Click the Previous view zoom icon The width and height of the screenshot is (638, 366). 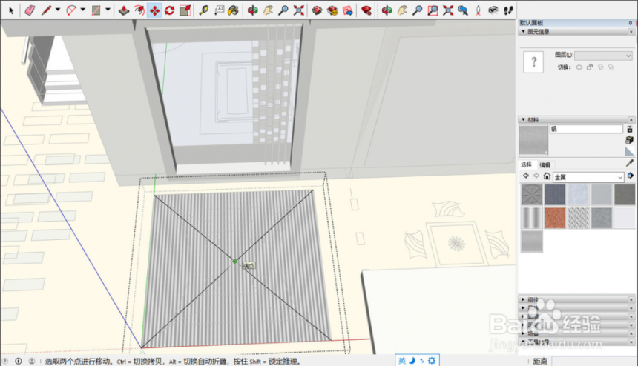(463, 10)
